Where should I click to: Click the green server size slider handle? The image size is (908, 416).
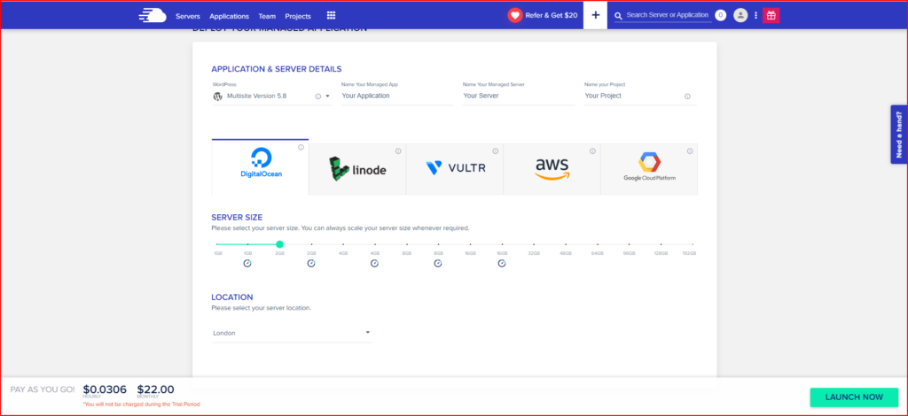[279, 244]
